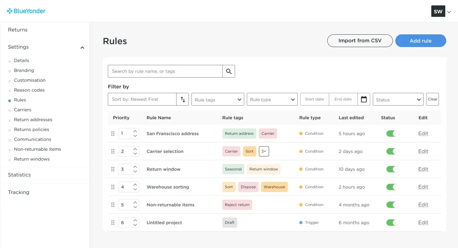Grab drag handle for Non-returnable items row
This screenshot has height=248, width=458.
click(x=113, y=205)
